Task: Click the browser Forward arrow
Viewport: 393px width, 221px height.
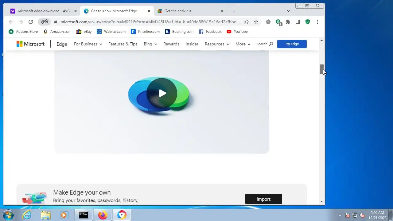Action: point(21,22)
